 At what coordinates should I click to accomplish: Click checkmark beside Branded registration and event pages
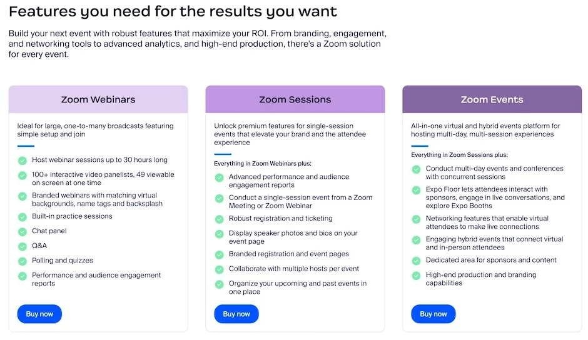coord(219,255)
